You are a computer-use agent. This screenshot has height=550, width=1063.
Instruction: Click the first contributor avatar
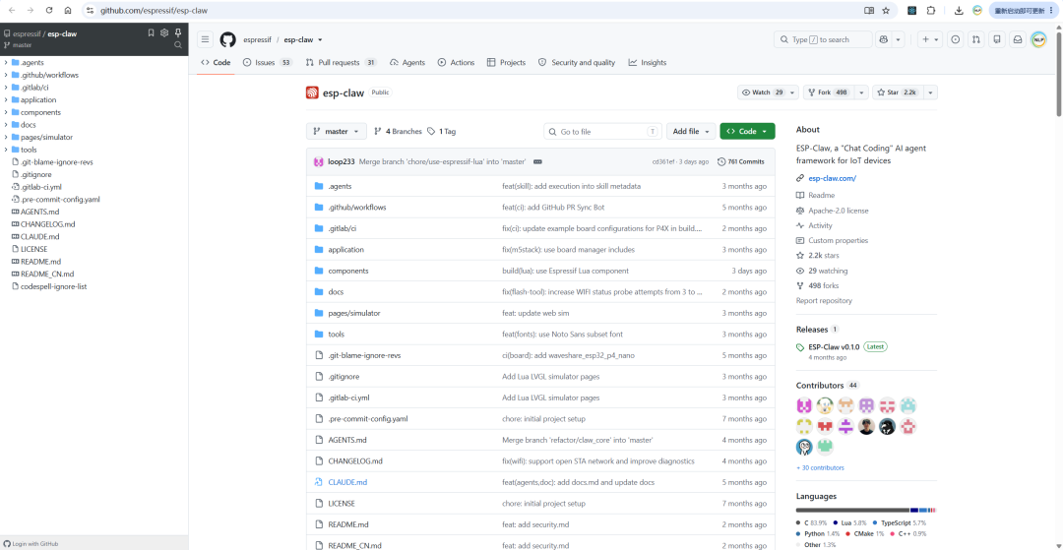[805, 405]
